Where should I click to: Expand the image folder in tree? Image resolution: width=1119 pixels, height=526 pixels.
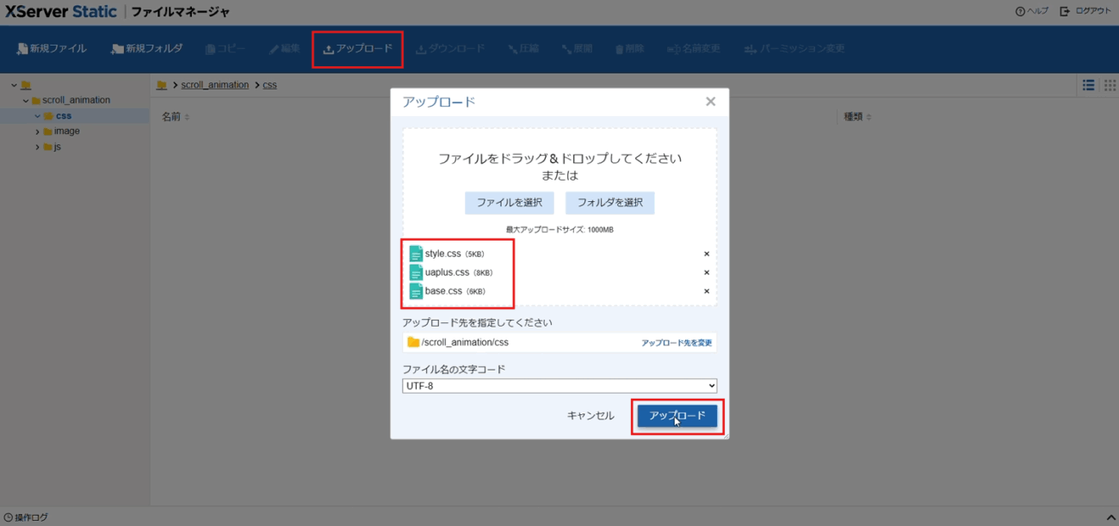click(38, 131)
